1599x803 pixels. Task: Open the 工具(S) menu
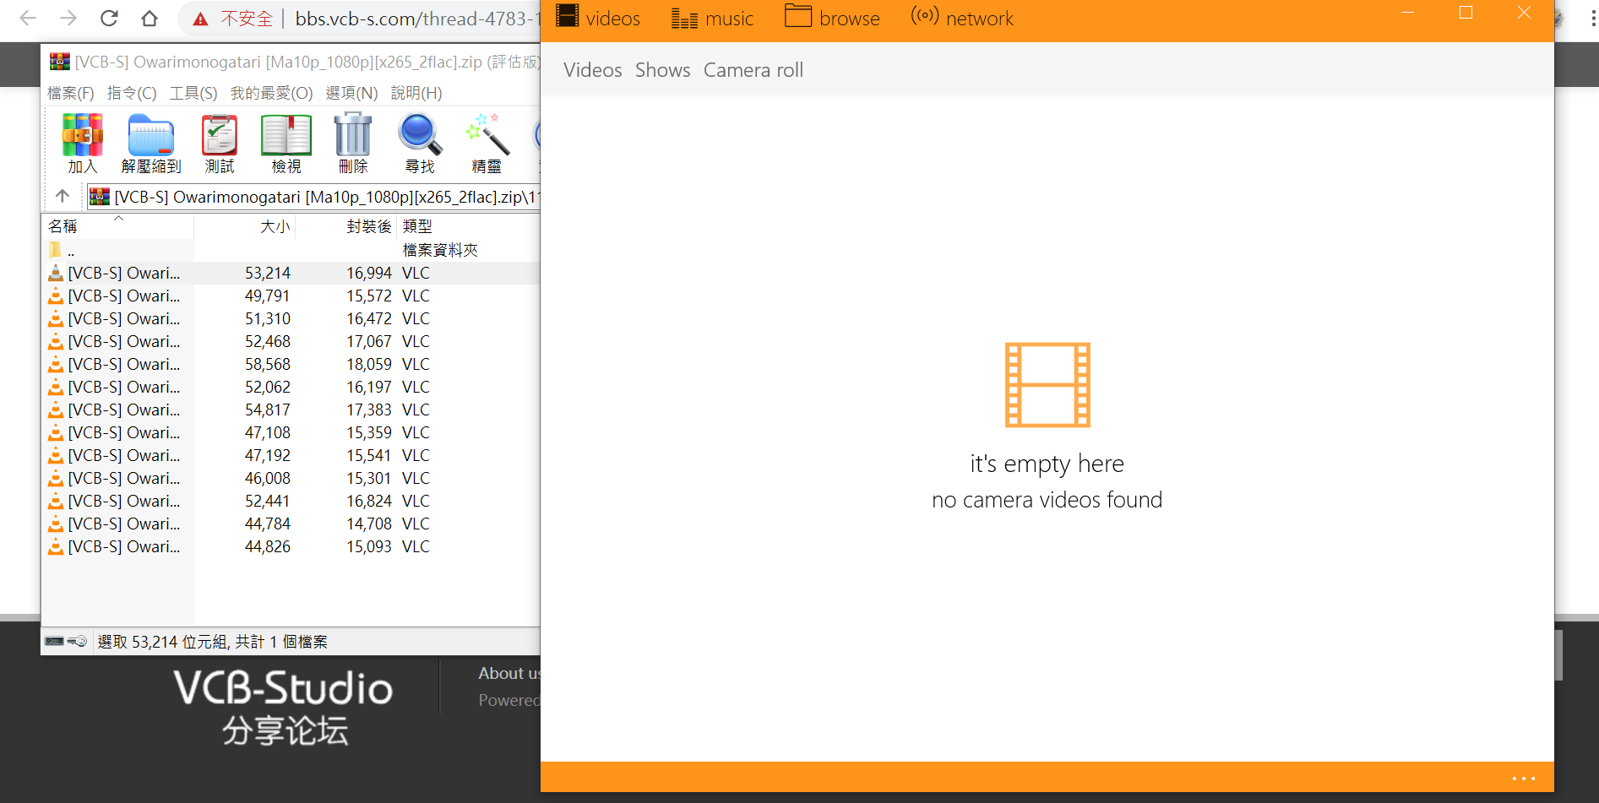point(193,93)
